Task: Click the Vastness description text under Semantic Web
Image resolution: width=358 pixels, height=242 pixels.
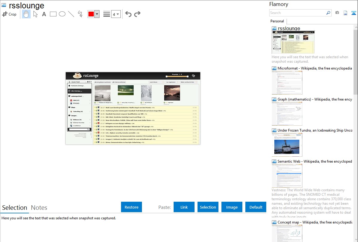Action: click(311, 203)
